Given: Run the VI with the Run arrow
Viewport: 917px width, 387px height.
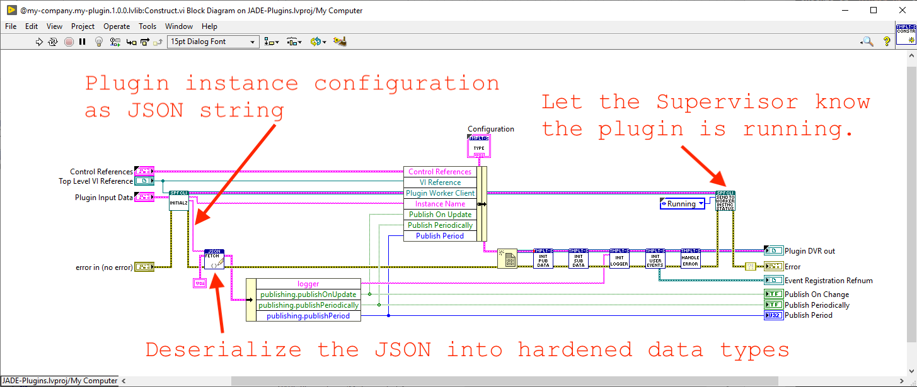Looking at the screenshot, I should pos(39,42).
